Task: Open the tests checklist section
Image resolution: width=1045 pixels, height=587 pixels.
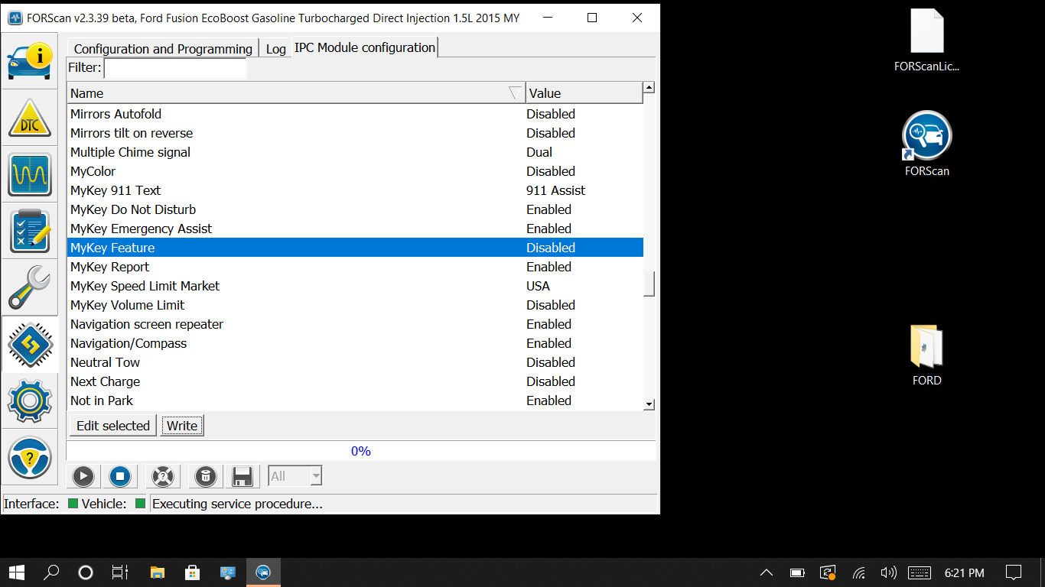Action: (30, 231)
